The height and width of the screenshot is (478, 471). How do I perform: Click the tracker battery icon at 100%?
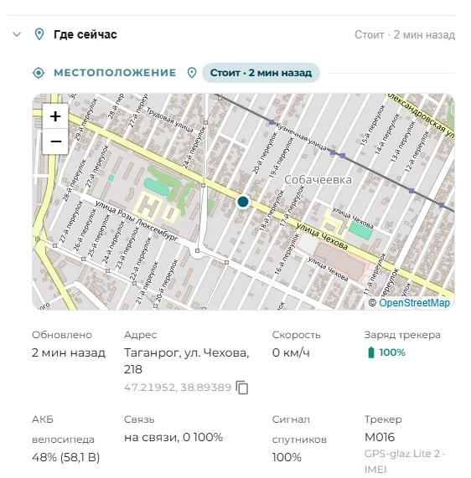(x=371, y=352)
